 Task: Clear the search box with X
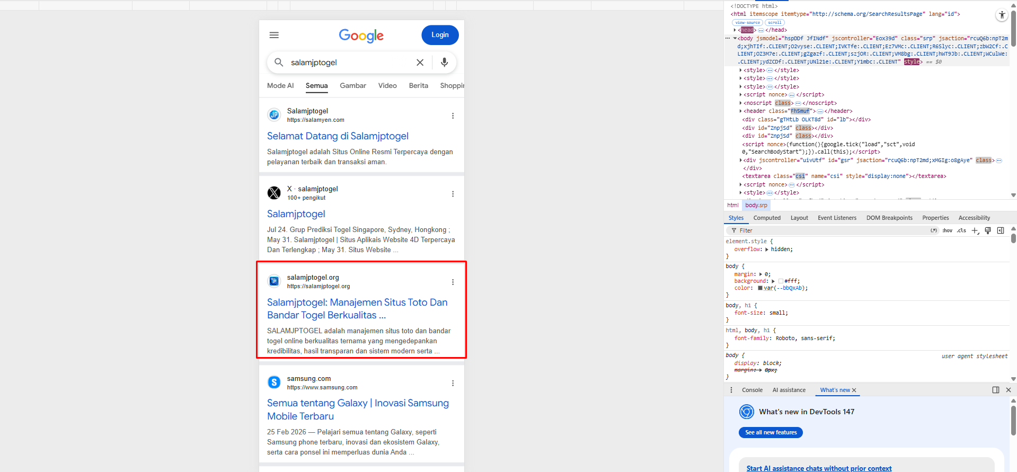(x=420, y=63)
